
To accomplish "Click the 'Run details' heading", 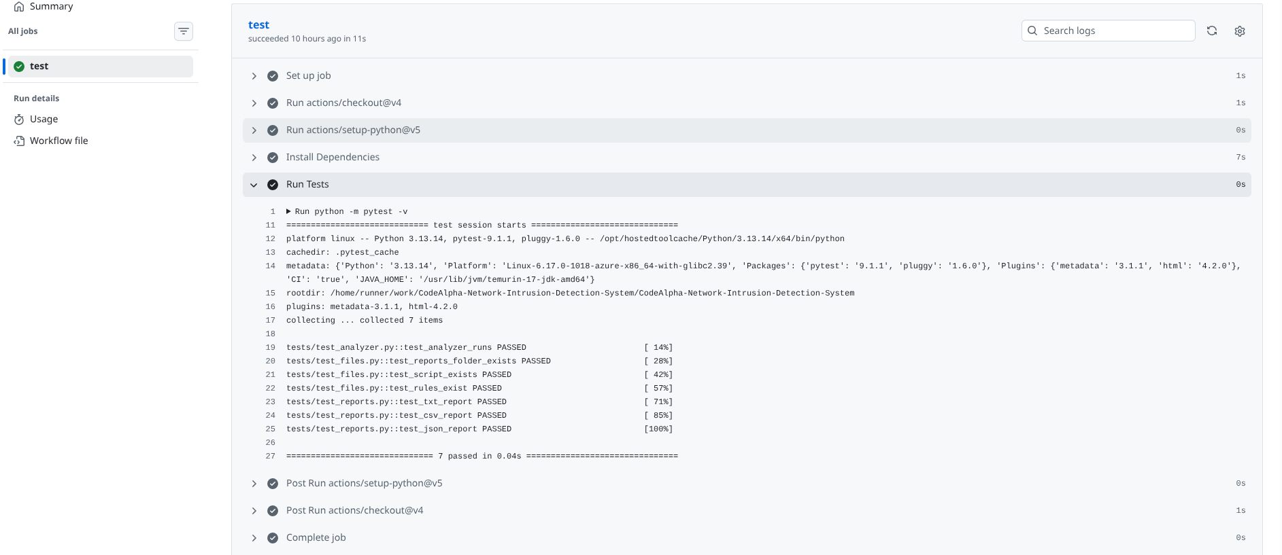I will 37,99.
